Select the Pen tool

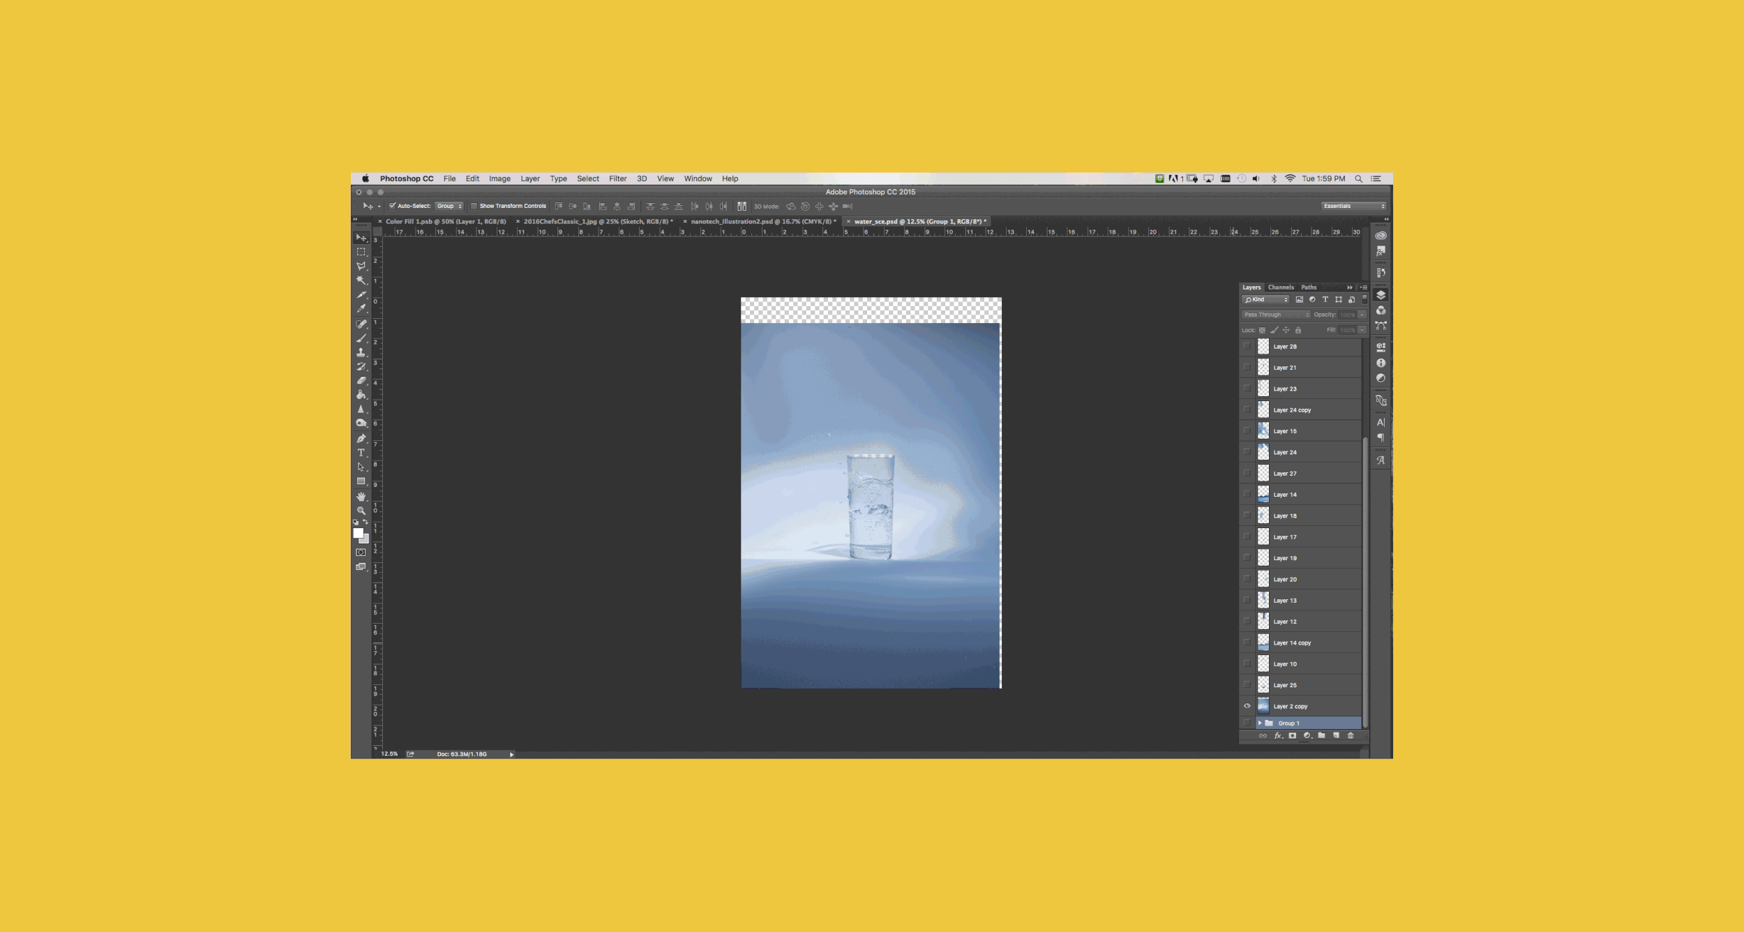pos(361,438)
